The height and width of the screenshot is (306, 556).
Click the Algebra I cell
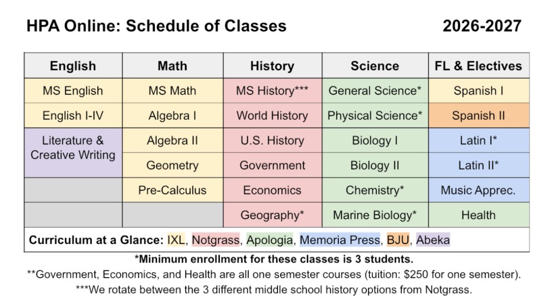(x=172, y=116)
